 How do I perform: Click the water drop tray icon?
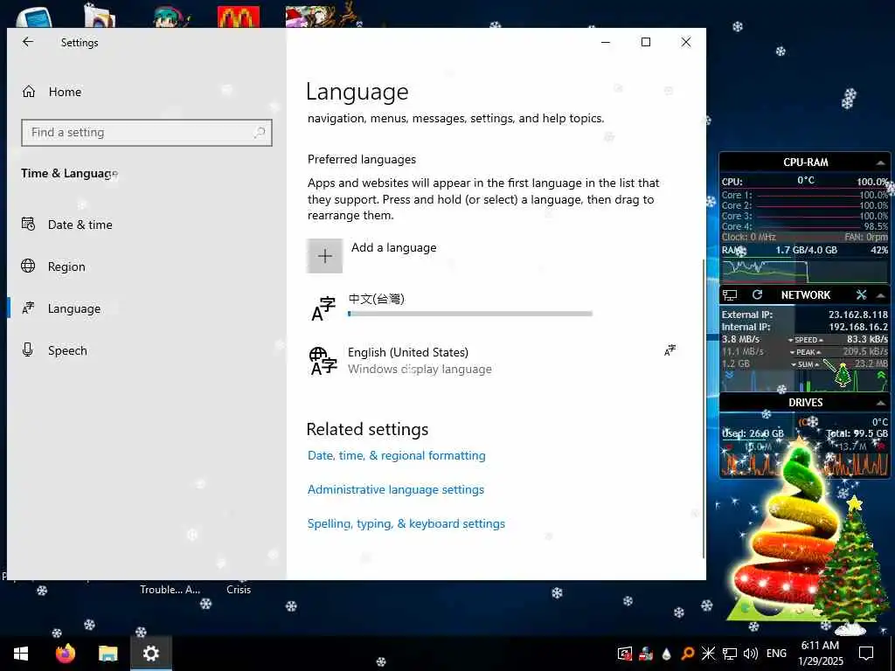tap(667, 654)
